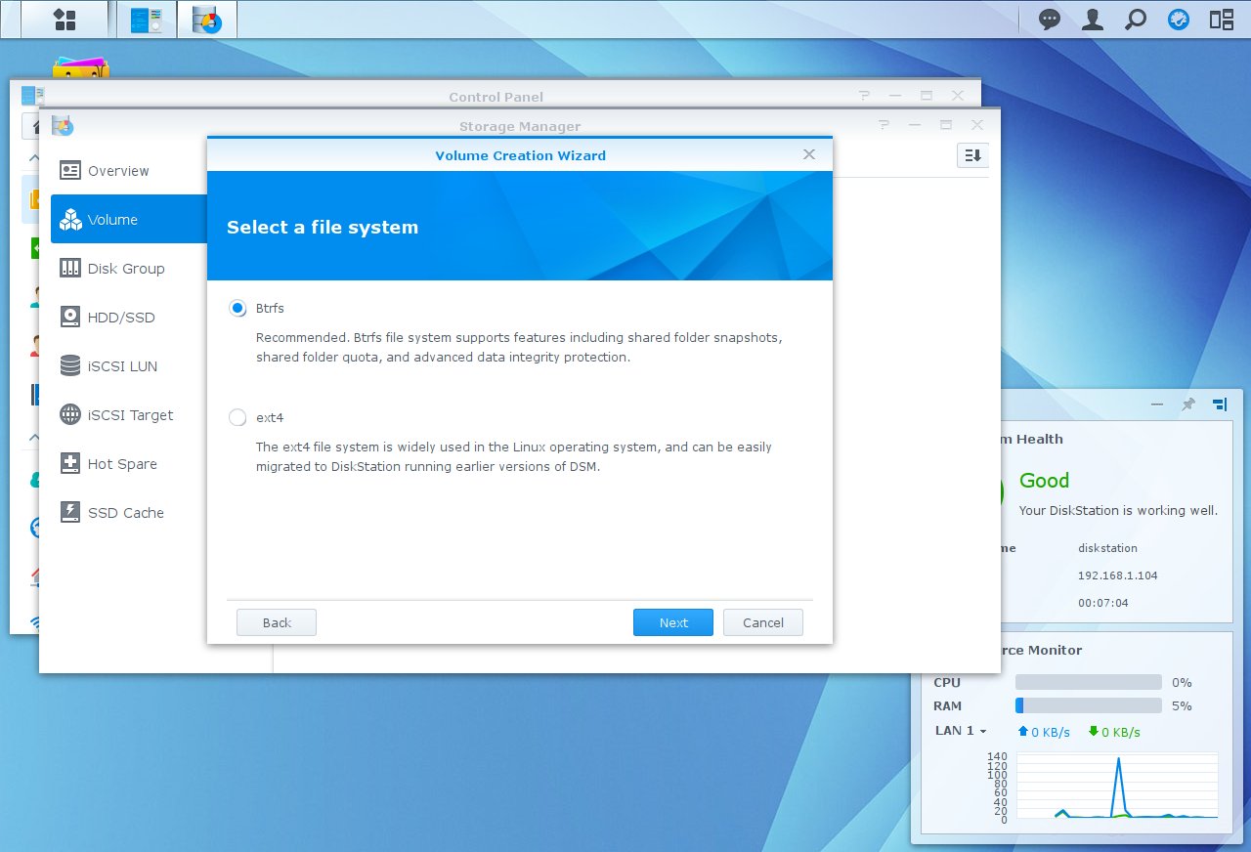Click the iSCSI LUN database icon
This screenshot has width=1251, height=852.
[70, 366]
